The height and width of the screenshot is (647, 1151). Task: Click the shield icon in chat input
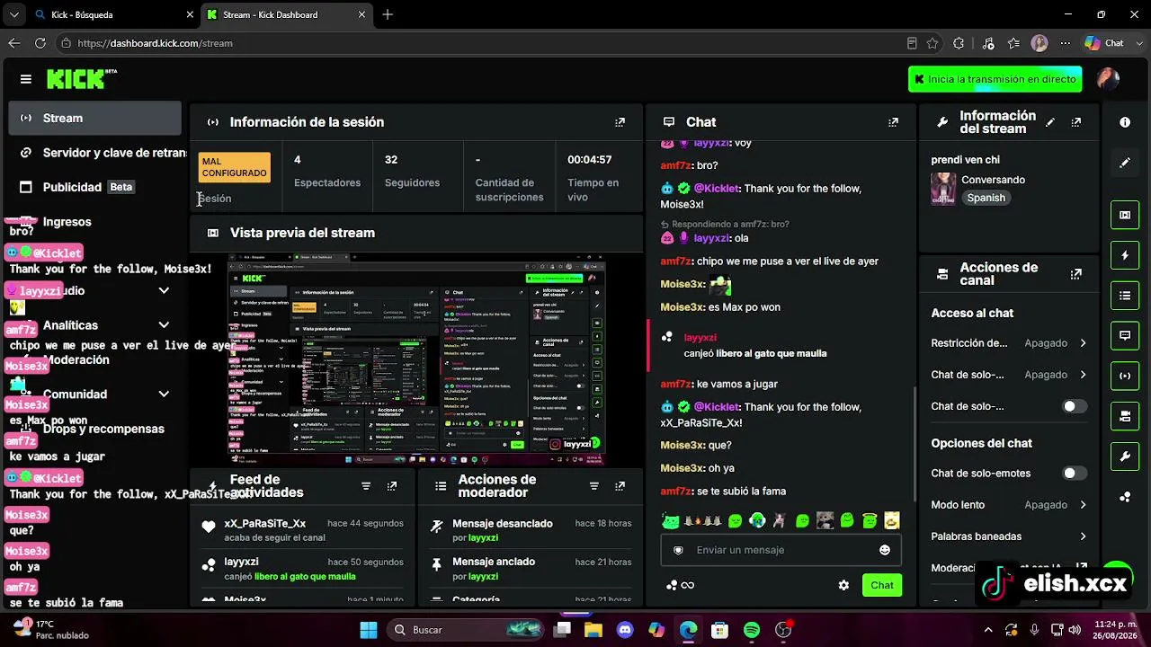click(x=678, y=550)
